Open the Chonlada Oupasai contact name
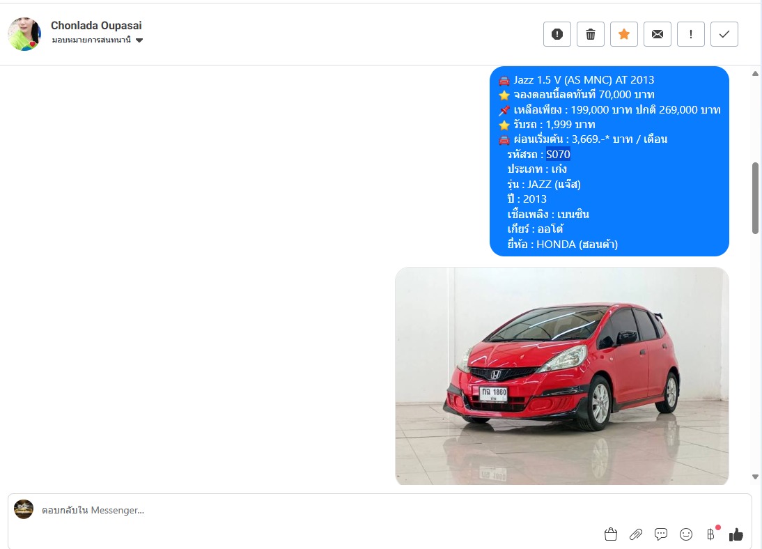Viewport: 762px width, 549px height. pyautogui.click(x=96, y=25)
